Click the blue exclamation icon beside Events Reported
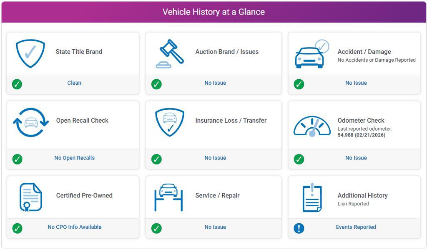Image resolution: width=427 pixels, height=250 pixels. (x=299, y=228)
